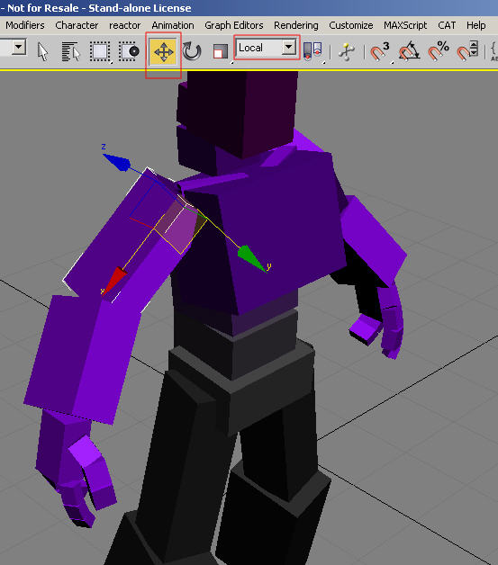Click the green Y axis arrow gizmo

click(253, 258)
